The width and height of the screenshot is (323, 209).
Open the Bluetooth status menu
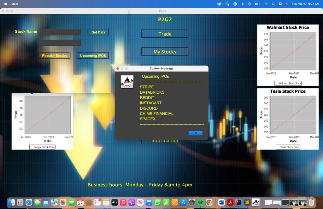click(x=243, y=4)
